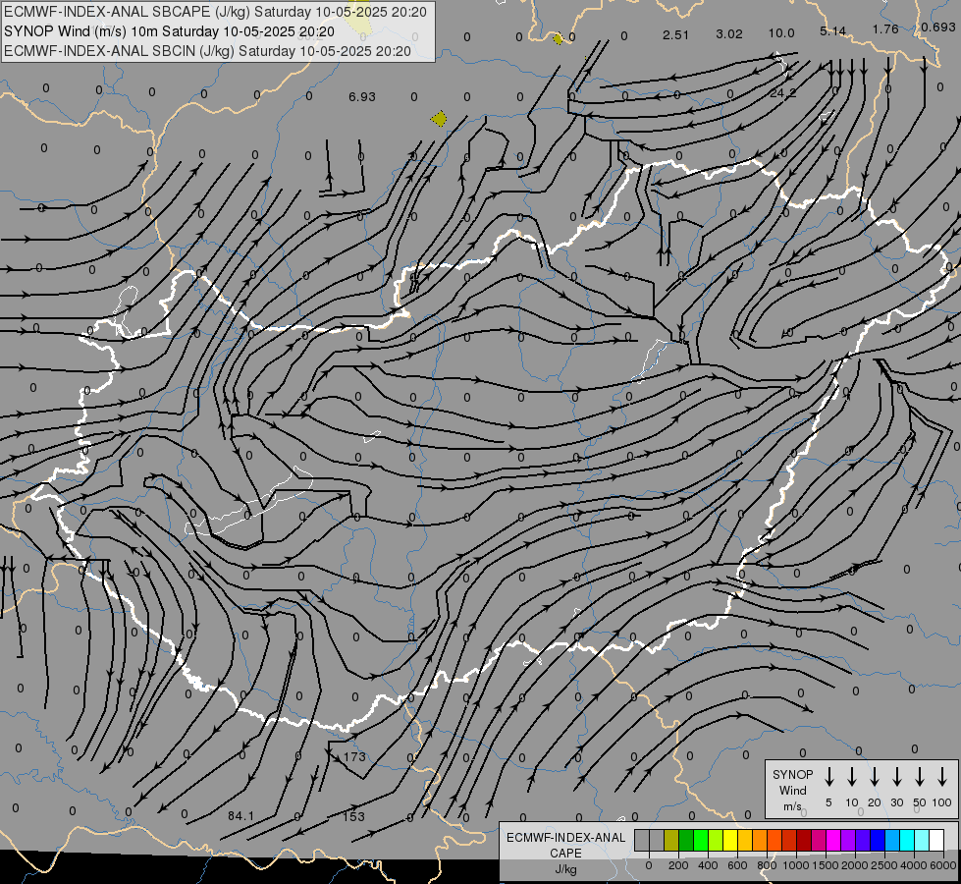Click the SYNOP label in wind legend
The width and height of the screenshot is (961, 884).
point(792,774)
